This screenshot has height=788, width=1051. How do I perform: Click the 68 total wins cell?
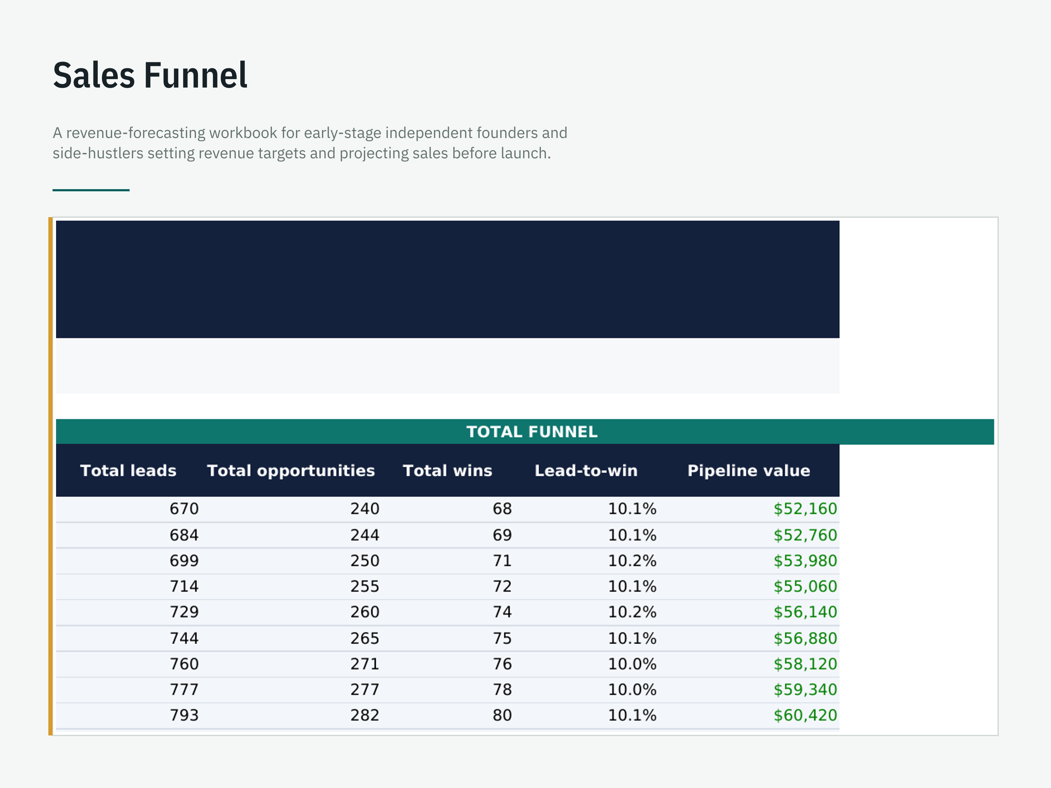click(502, 509)
